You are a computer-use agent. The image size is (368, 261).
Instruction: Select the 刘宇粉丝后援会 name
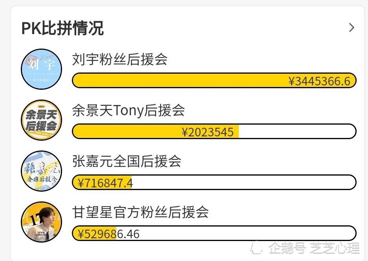120,59
